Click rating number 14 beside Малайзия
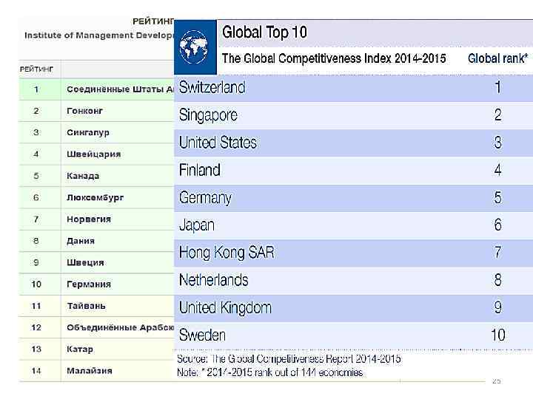Screen dimensions: 533x399 (36, 371)
